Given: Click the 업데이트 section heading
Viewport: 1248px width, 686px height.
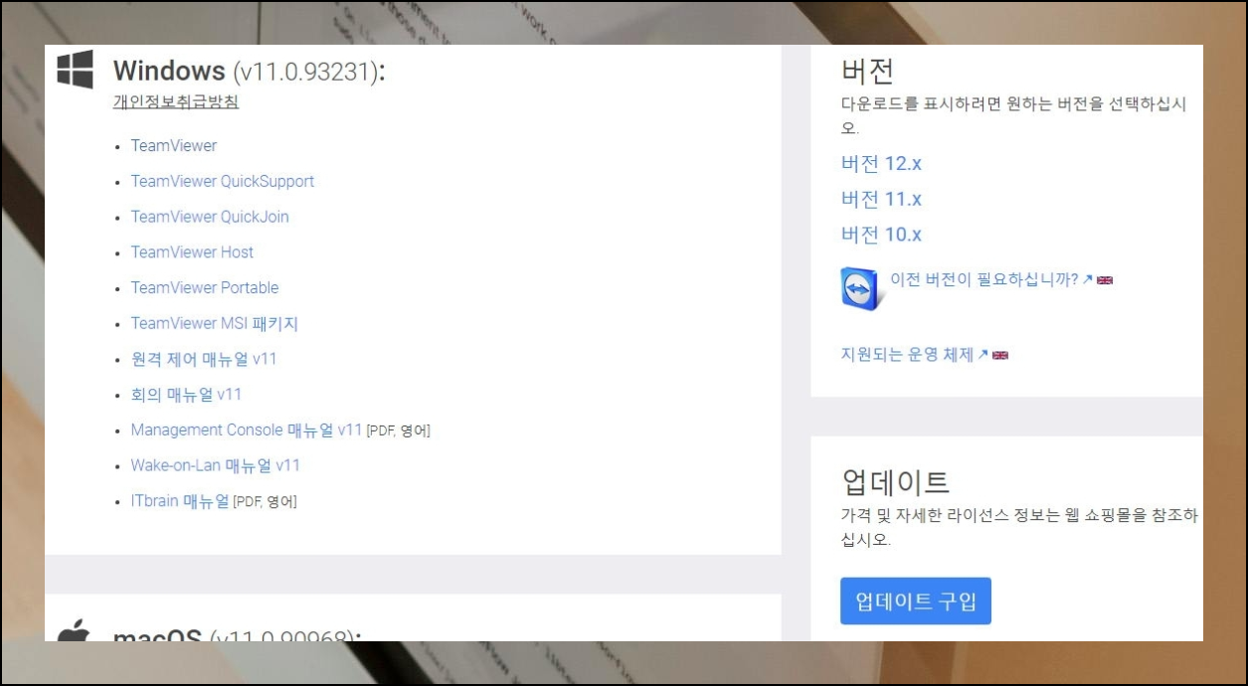Looking at the screenshot, I should coord(895,482).
